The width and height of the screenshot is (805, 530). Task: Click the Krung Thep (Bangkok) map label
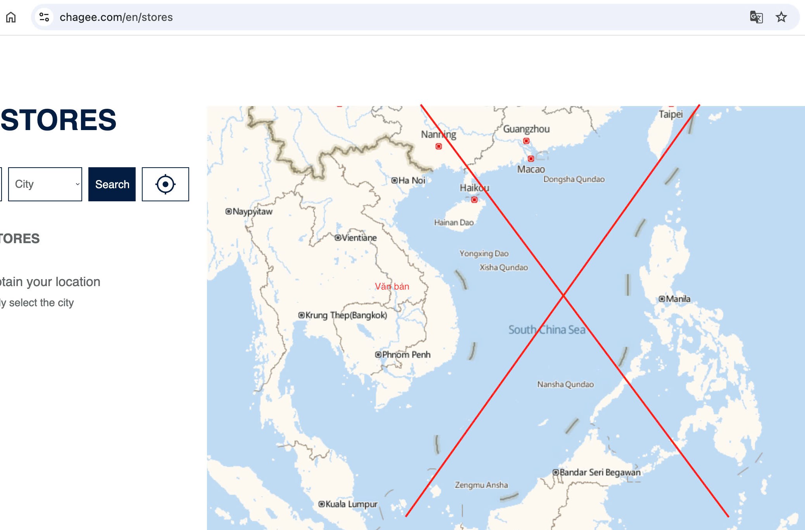[346, 315]
